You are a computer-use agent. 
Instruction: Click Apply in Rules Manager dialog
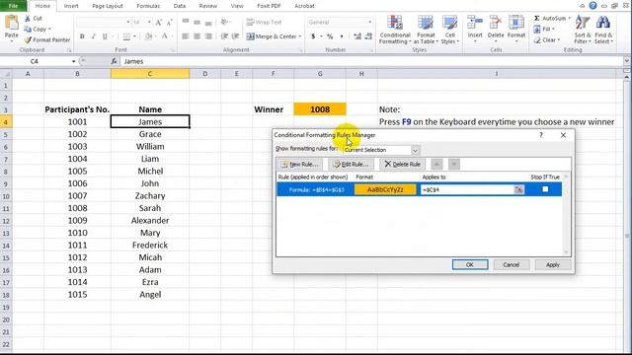(553, 265)
